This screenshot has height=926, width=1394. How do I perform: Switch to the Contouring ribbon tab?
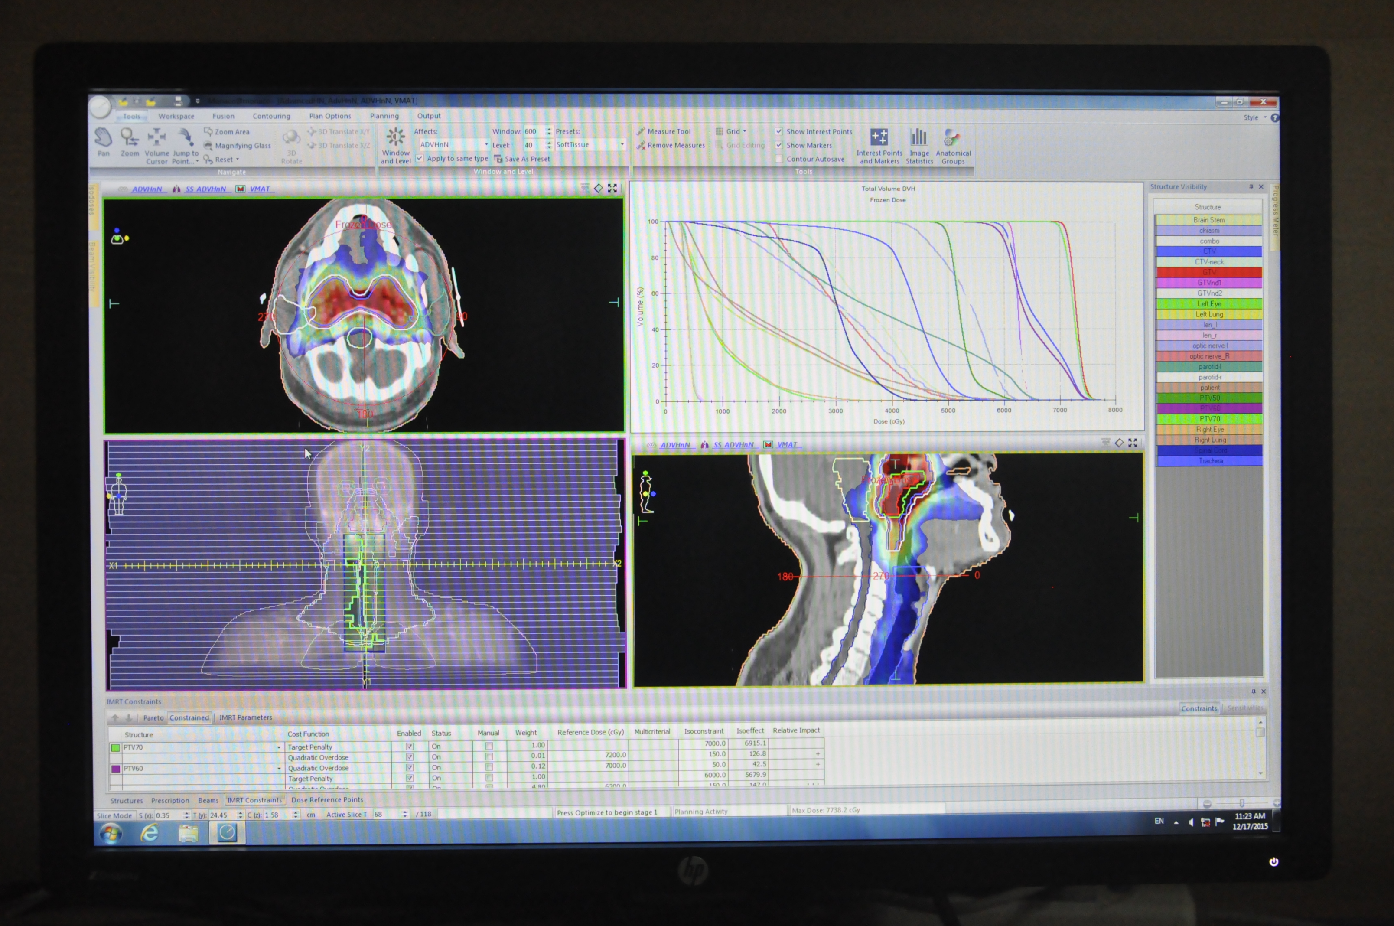tap(271, 116)
